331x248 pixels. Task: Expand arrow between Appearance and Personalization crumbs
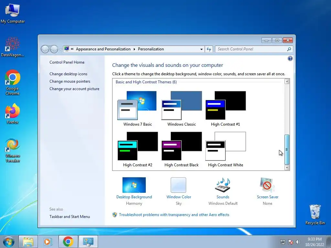pos(134,49)
